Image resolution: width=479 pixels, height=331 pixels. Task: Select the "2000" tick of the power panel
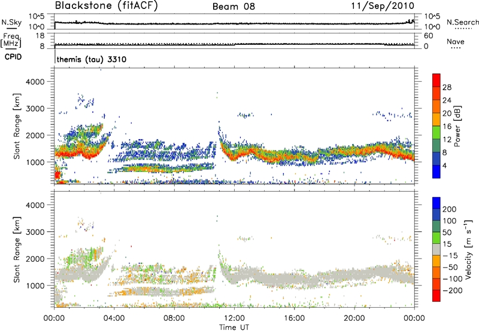point(35,135)
